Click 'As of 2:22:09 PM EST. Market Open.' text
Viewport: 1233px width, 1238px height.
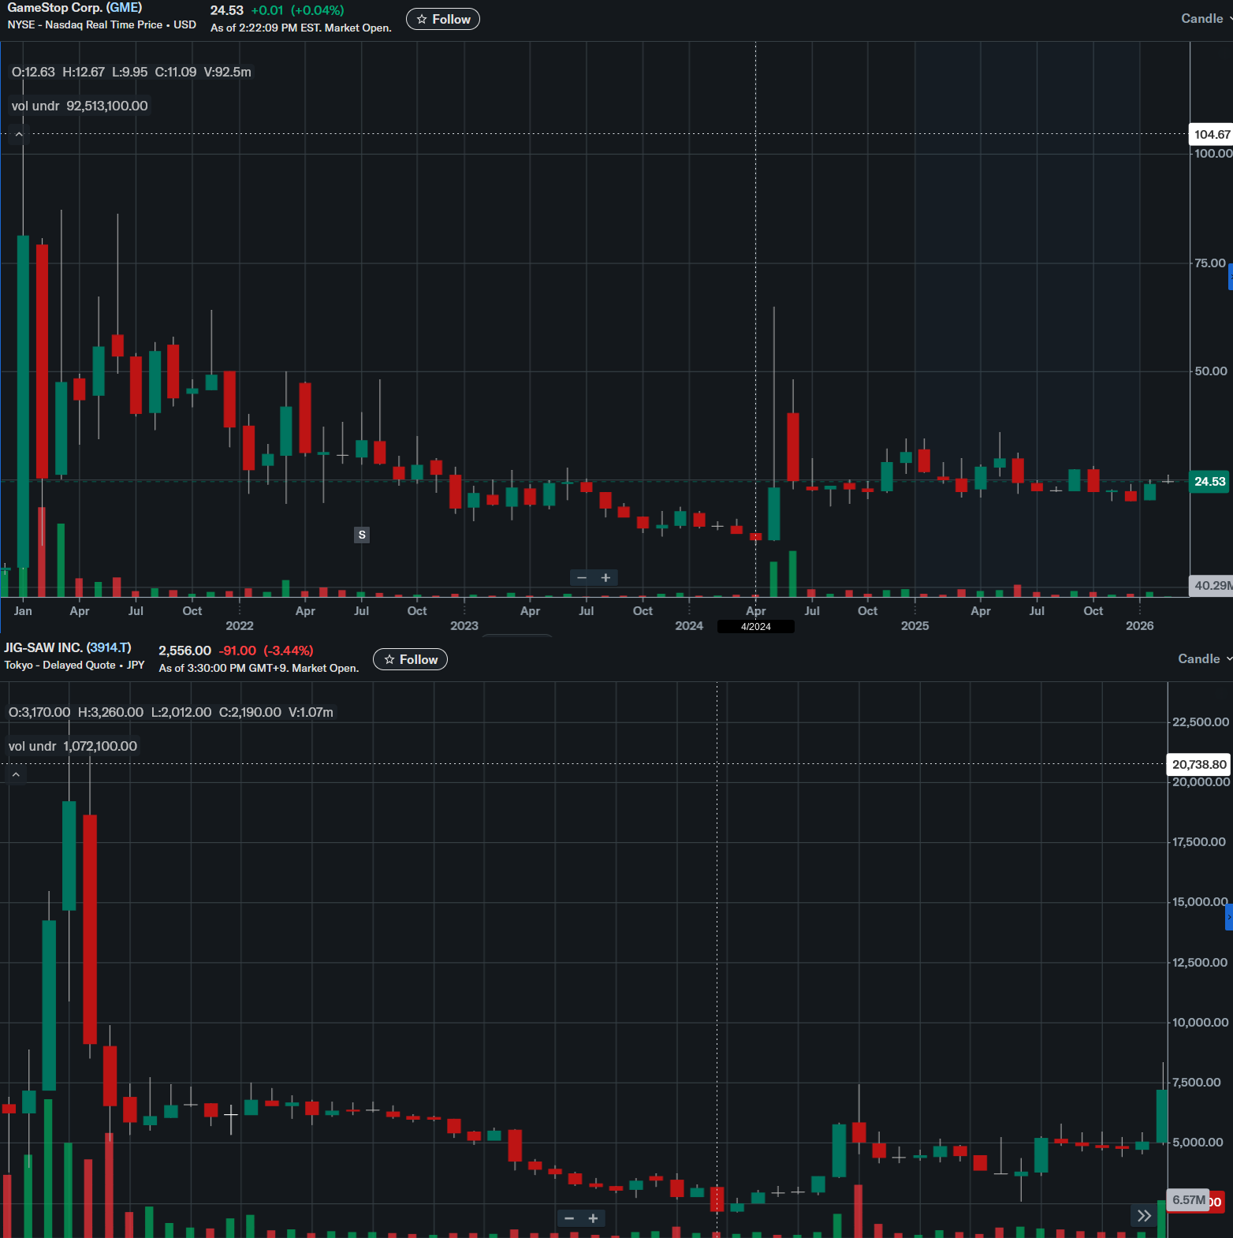[301, 28]
